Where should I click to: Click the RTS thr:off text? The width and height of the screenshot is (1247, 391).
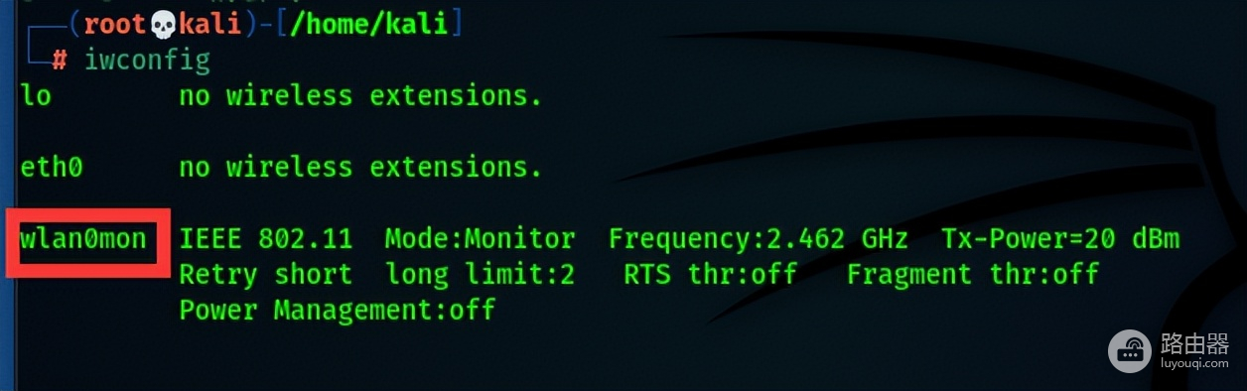coord(711,275)
